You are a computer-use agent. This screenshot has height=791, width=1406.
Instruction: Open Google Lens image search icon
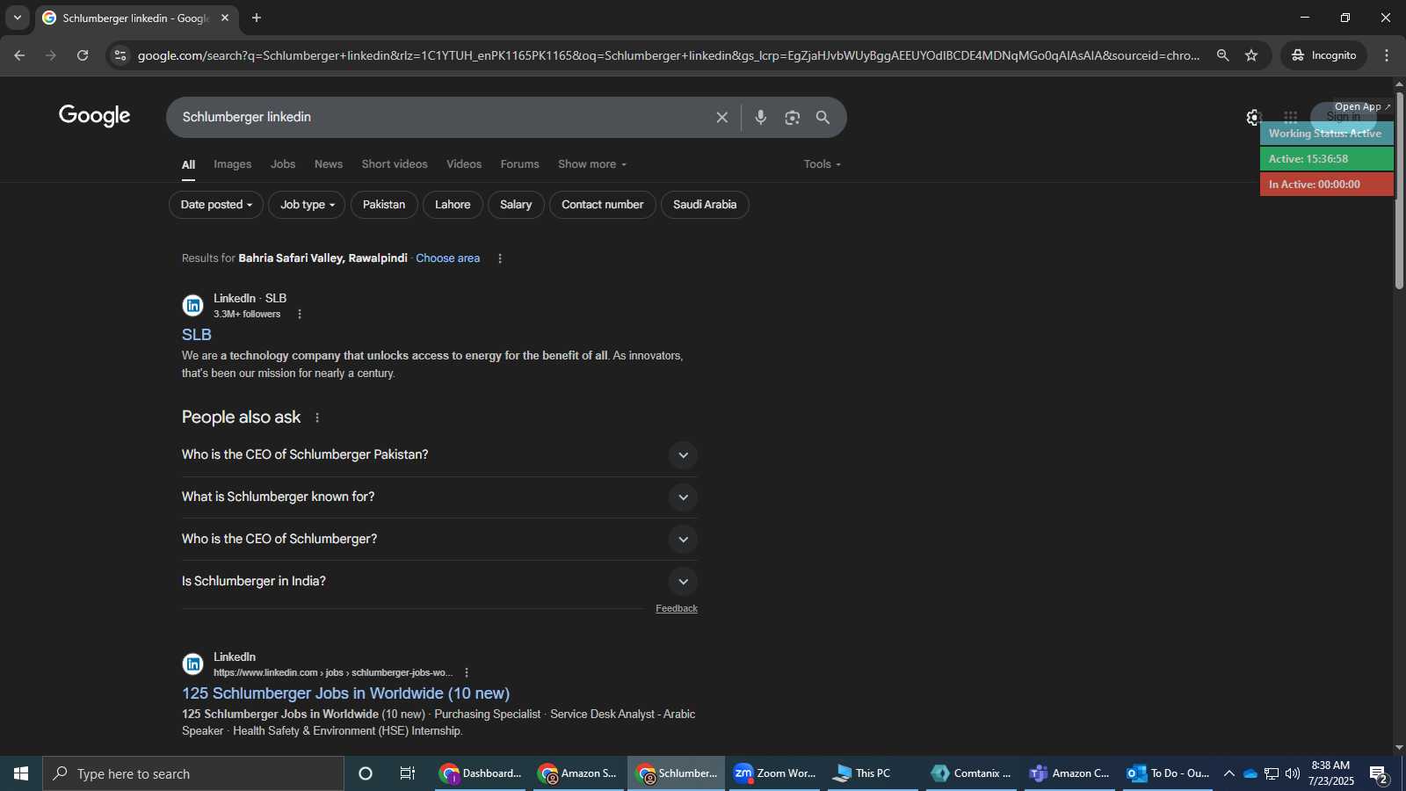pos(793,117)
